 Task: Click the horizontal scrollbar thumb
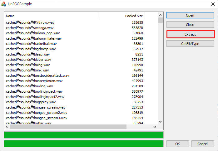click(x=68, y=127)
